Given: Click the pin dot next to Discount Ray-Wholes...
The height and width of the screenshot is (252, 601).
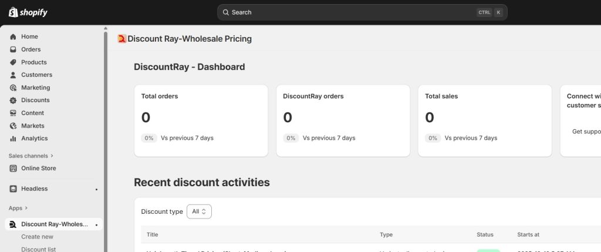Looking at the screenshot, I should (x=96, y=225).
